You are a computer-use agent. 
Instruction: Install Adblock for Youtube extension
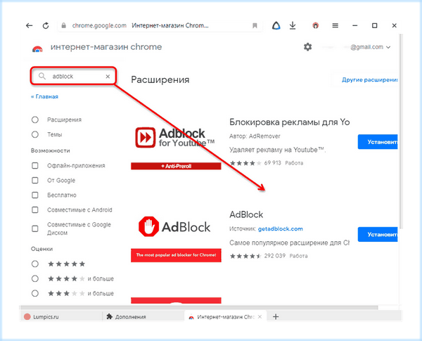click(378, 142)
